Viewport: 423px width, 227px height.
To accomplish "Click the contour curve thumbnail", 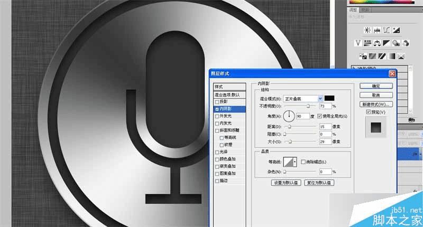I will [x=288, y=162].
